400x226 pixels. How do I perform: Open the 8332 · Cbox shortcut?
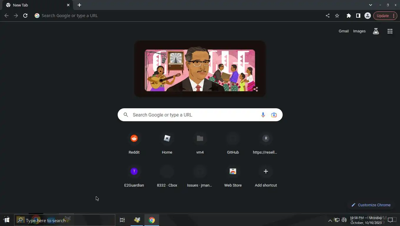coord(167,177)
